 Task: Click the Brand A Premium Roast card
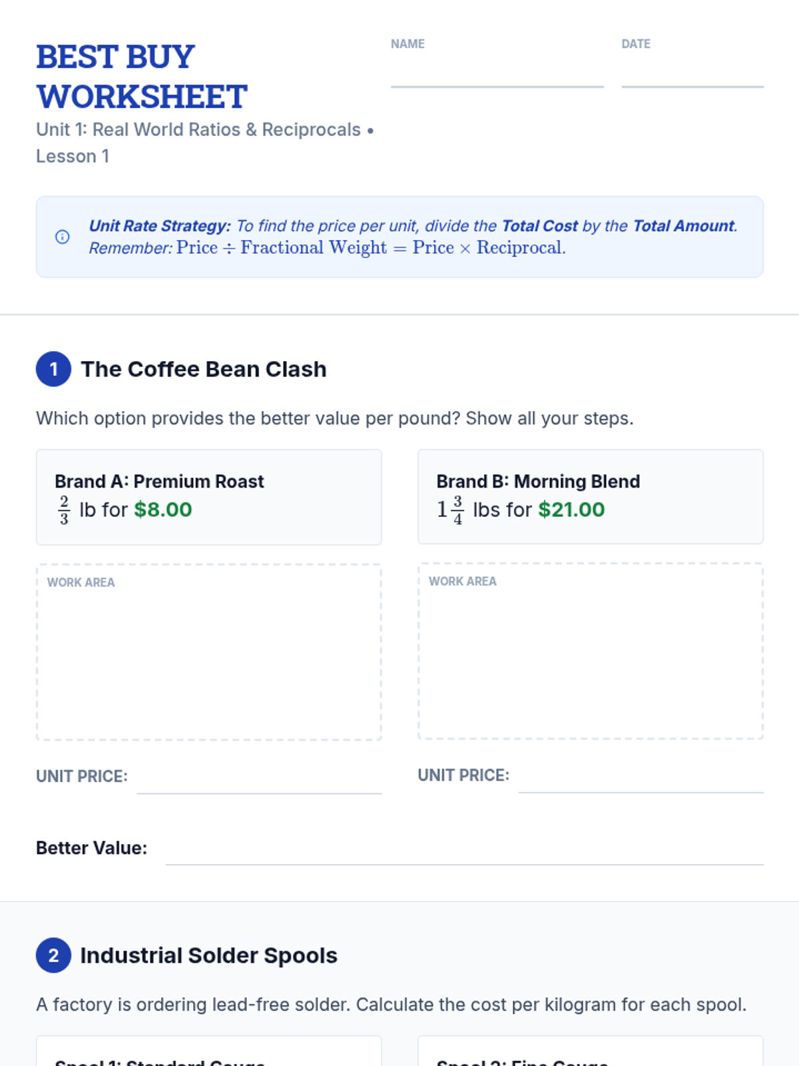tap(209, 496)
